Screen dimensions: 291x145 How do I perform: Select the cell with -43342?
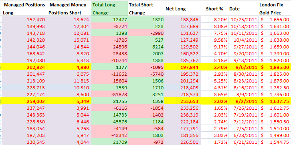coord(110,135)
